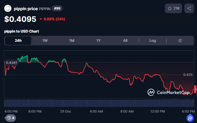Click the $0.4095 current price
The image size is (197, 123).
20,19
